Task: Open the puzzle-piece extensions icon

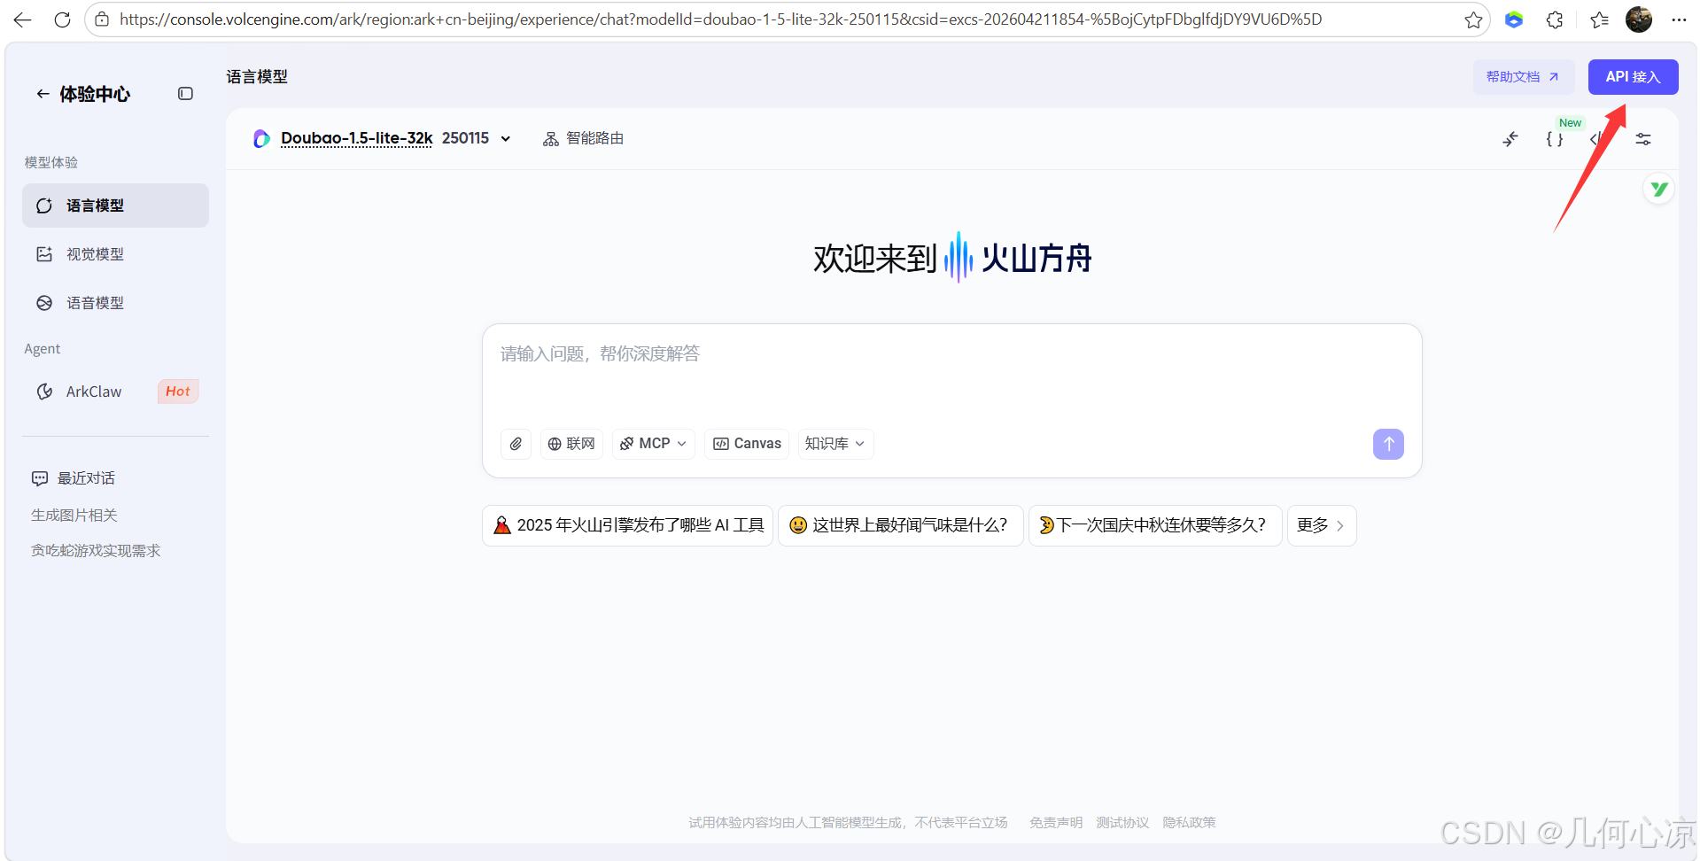Action: 1555,19
